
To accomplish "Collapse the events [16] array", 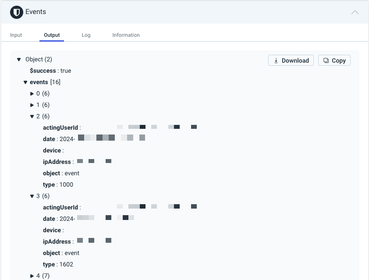I will coord(25,82).
